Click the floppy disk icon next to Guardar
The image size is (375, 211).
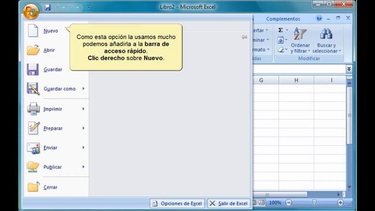(33, 69)
